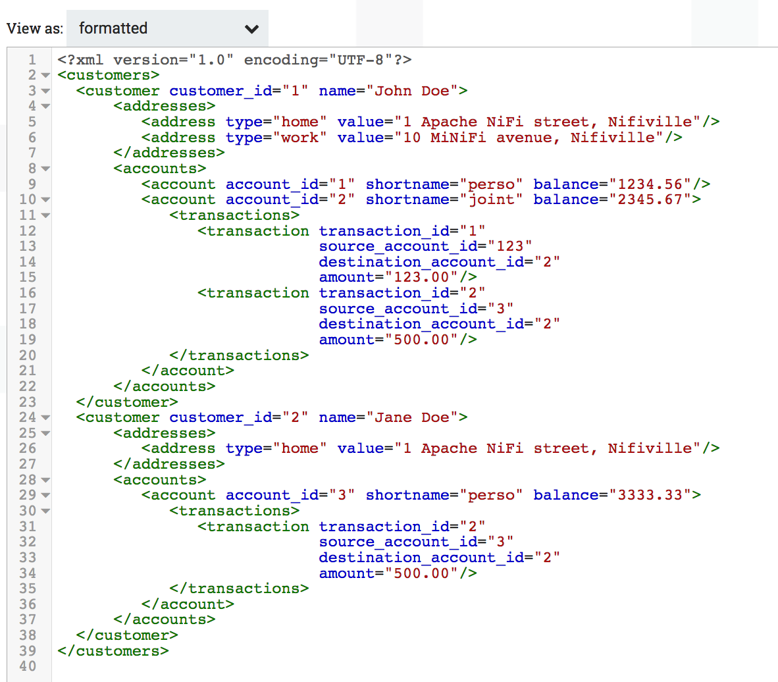Image resolution: width=778 pixels, height=682 pixels.
Task: Collapse transactions fold at line 30
Action: [x=45, y=511]
